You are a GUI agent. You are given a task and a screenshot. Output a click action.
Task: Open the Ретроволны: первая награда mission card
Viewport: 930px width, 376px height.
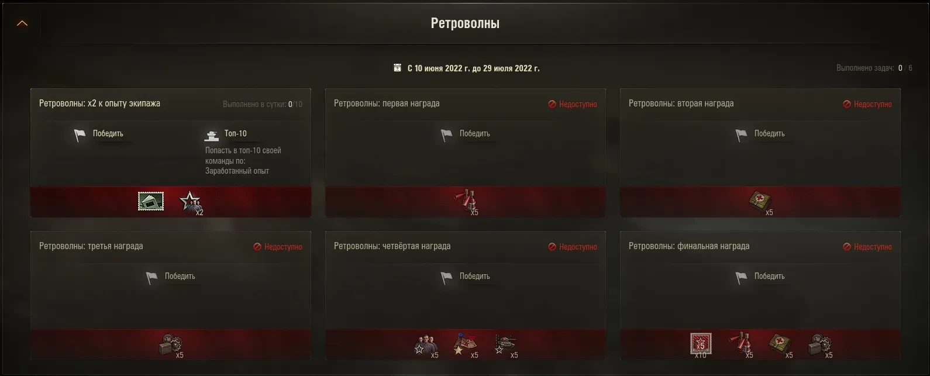(x=466, y=153)
